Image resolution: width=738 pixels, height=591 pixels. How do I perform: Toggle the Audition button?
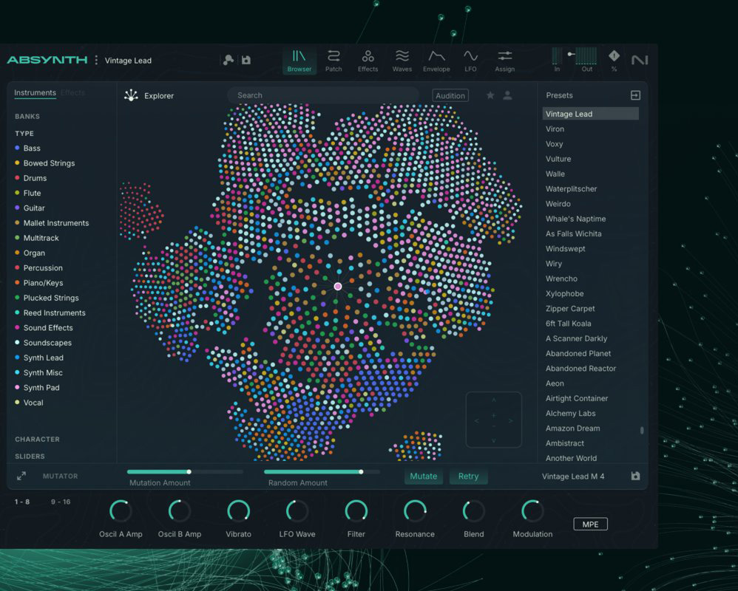pyautogui.click(x=450, y=95)
